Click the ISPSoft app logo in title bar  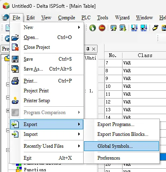point(6,6)
